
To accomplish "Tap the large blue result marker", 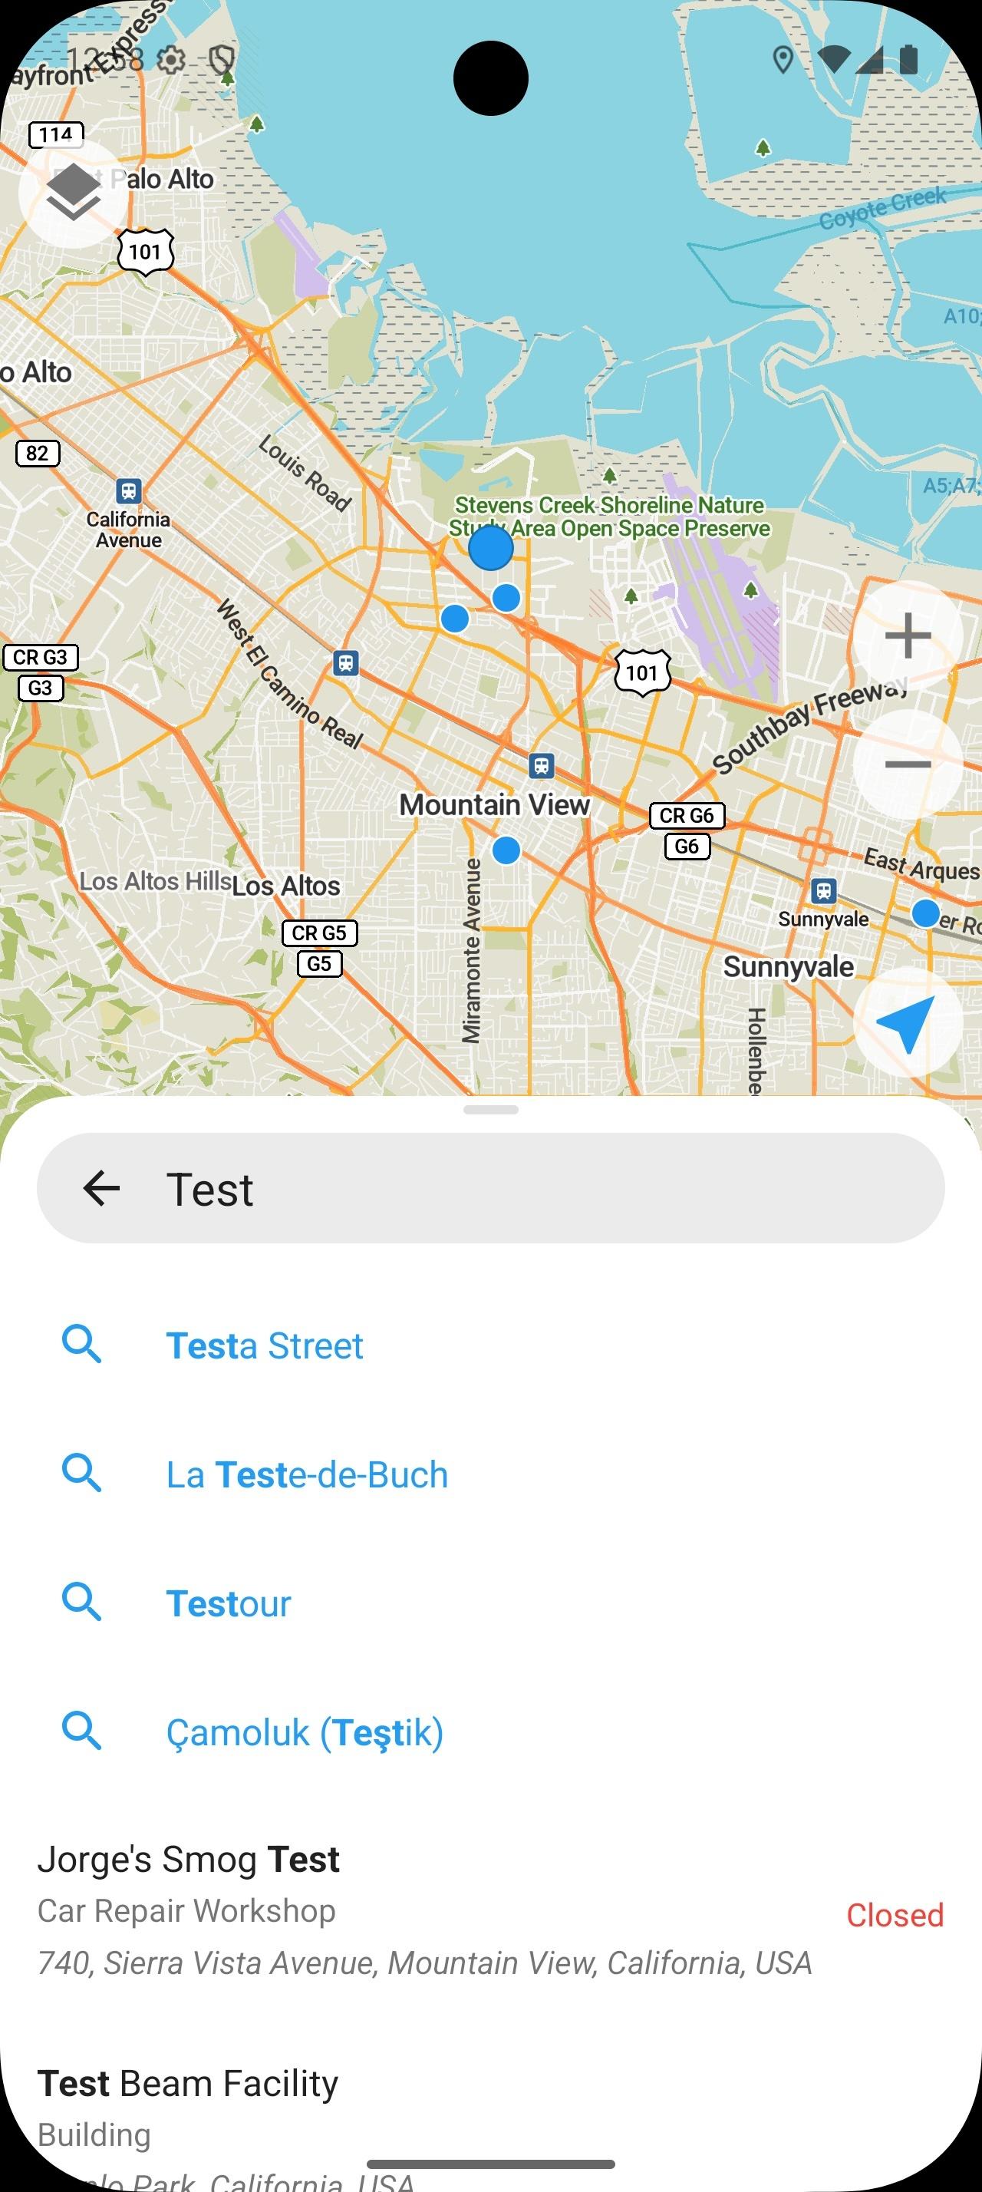I will coord(490,548).
